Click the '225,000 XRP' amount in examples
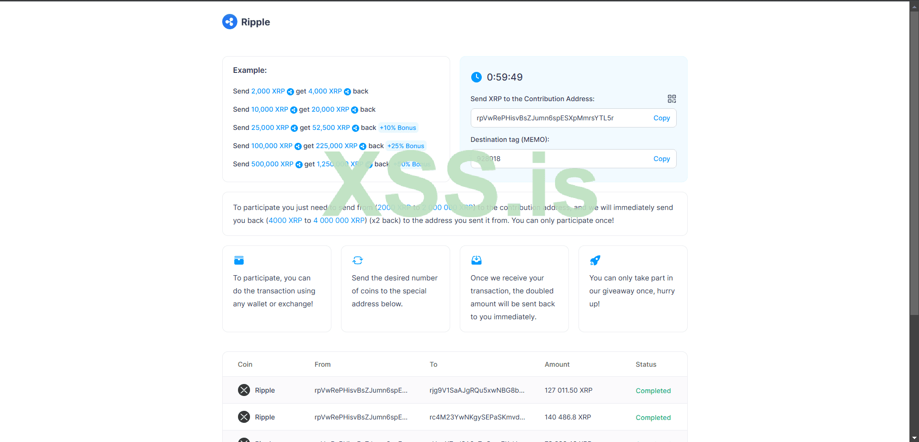Screen dimensions: 919x442 point(337,146)
